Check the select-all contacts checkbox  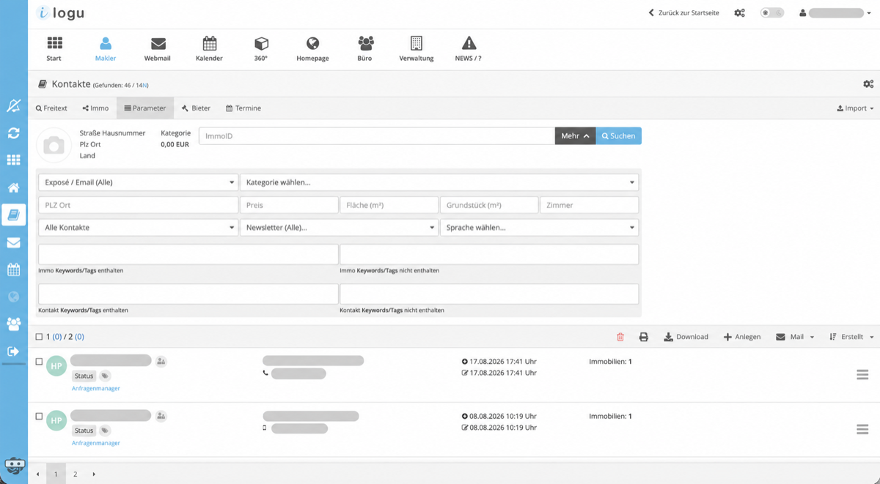point(40,337)
